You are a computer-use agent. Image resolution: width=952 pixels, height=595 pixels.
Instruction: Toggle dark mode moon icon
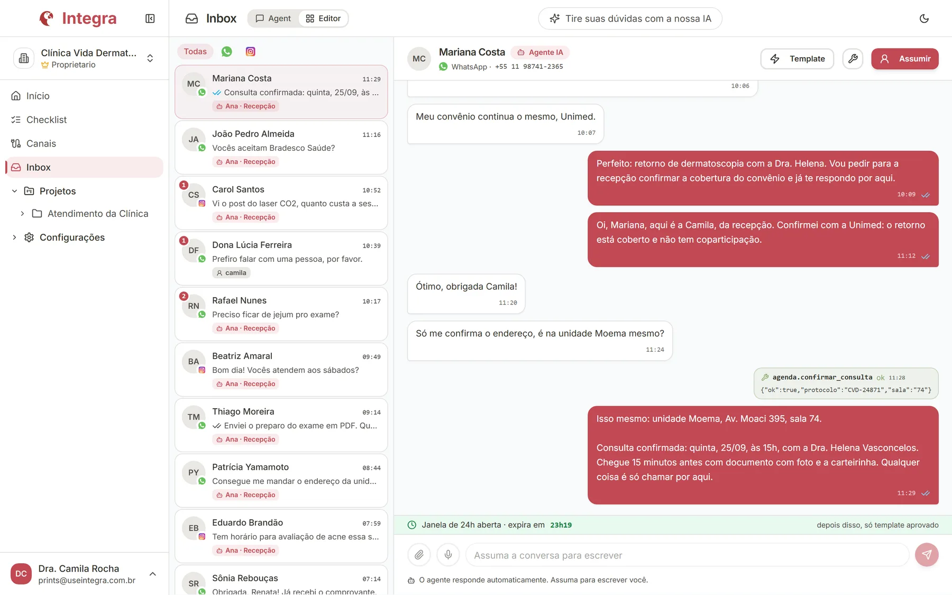924,19
